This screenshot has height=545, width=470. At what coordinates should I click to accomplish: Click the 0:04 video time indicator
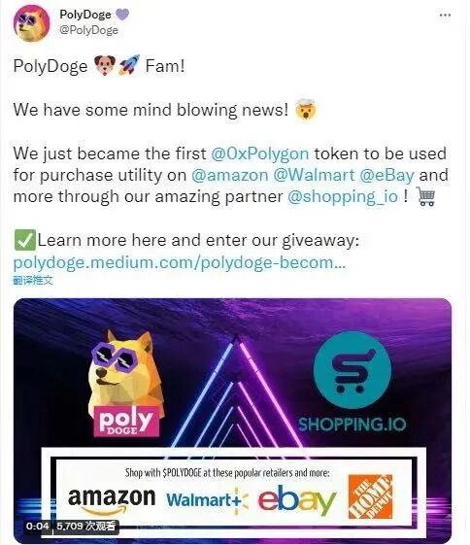click(37, 527)
